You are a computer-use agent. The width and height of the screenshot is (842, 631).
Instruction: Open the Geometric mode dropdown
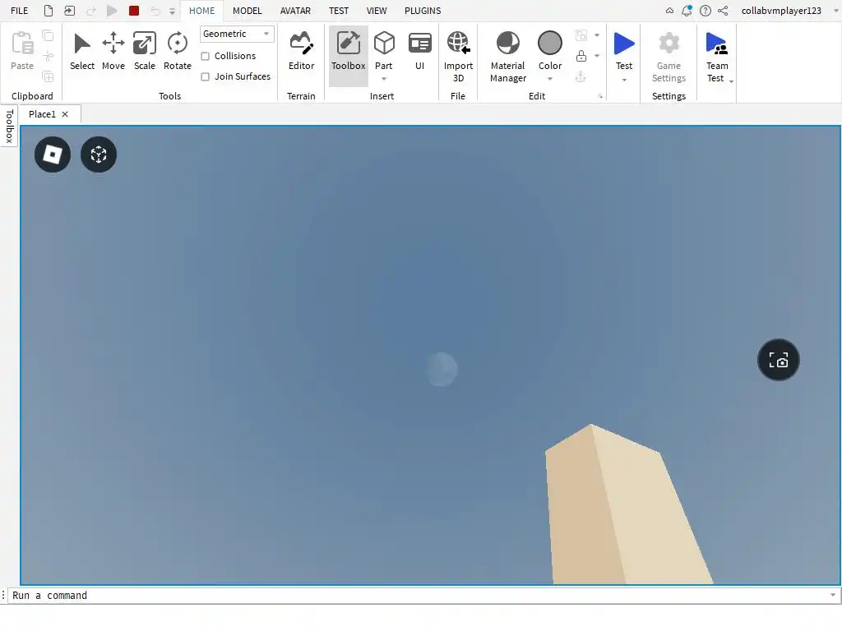(x=237, y=34)
